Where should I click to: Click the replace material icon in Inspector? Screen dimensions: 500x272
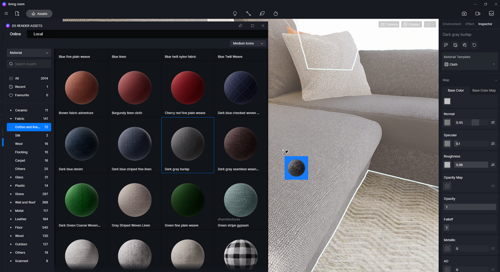tap(465, 45)
